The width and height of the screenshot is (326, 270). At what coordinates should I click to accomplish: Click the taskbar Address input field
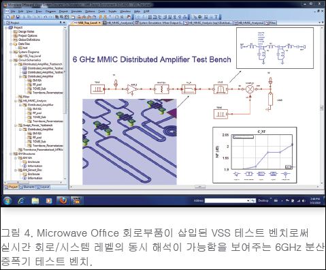point(227,200)
